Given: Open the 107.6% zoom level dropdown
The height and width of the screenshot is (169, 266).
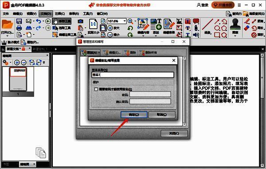Looking at the screenshot, I should click(x=125, y=21).
